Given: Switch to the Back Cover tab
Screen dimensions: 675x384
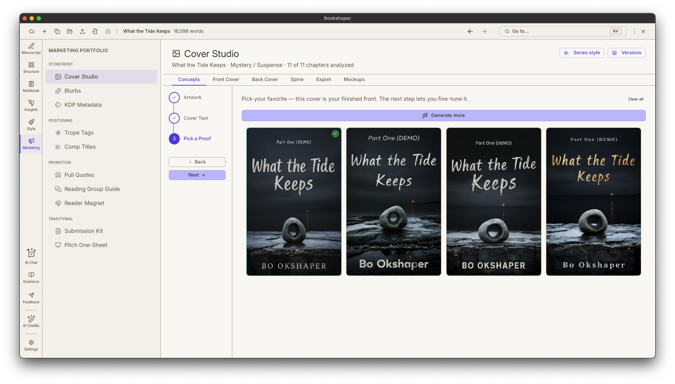Looking at the screenshot, I should coord(265,80).
